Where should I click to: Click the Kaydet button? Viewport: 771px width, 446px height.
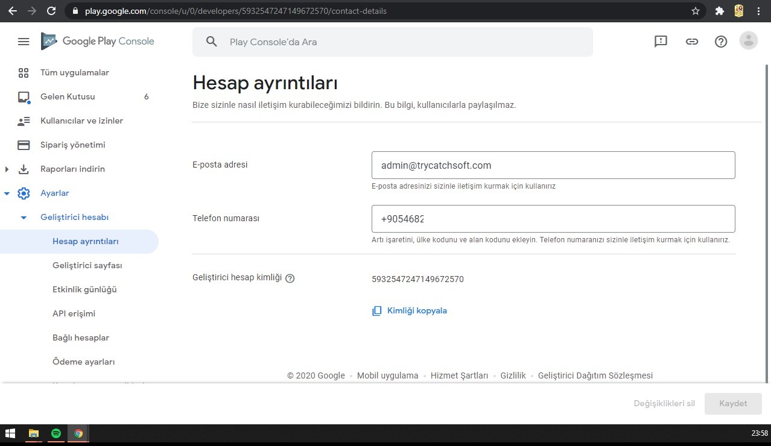point(733,404)
